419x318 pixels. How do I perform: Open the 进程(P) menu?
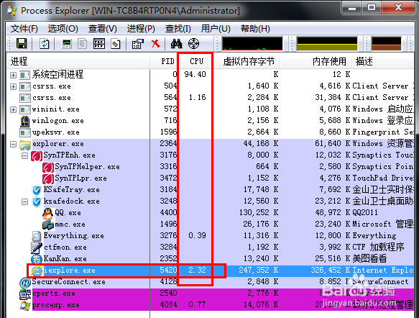click(x=141, y=29)
